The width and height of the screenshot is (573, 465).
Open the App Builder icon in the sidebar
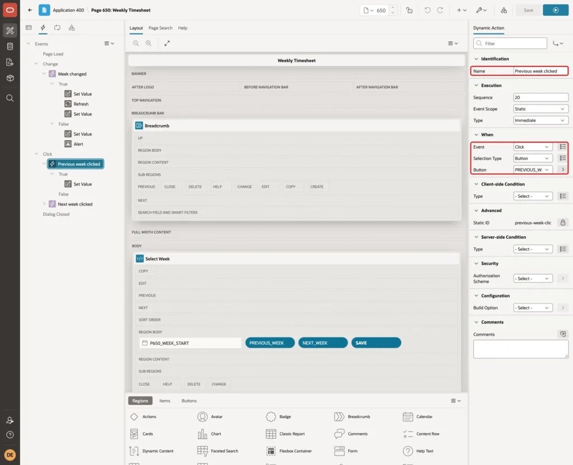point(10,31)
